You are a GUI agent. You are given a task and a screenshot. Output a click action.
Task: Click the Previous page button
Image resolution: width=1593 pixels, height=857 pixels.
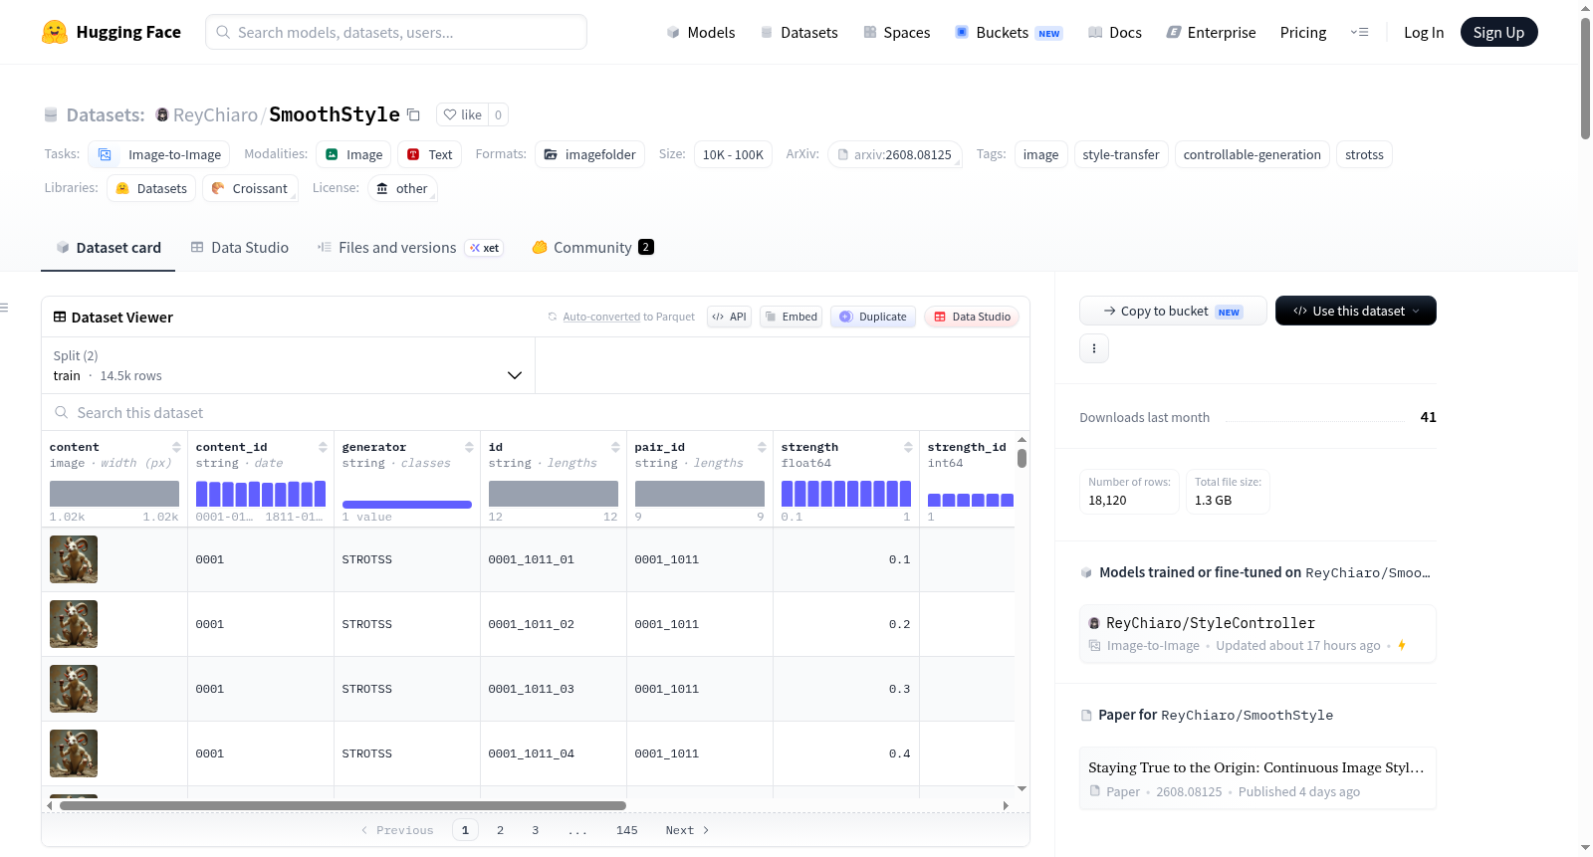[x=397, y=830]
